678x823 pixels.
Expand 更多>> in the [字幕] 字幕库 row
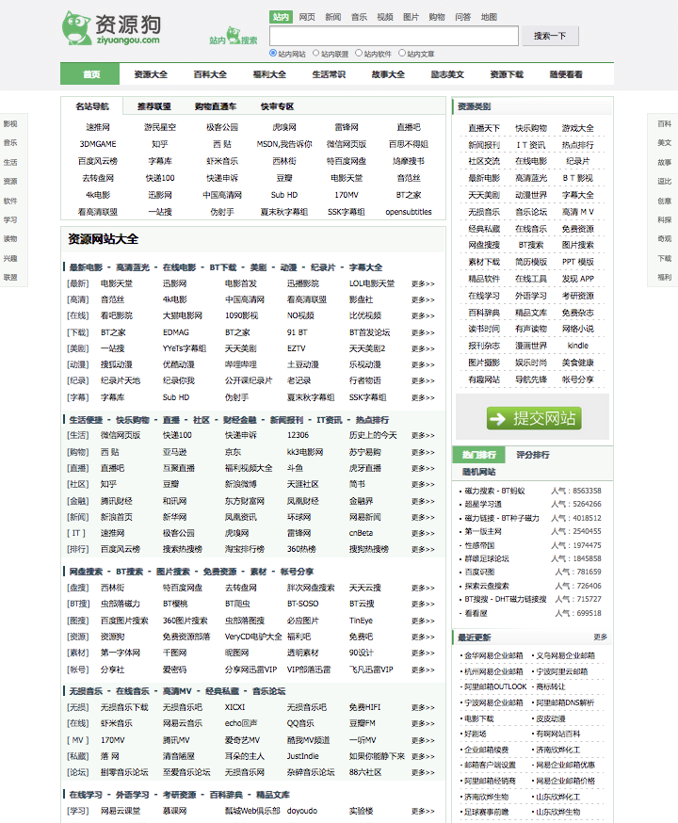(x=423, y=397)
